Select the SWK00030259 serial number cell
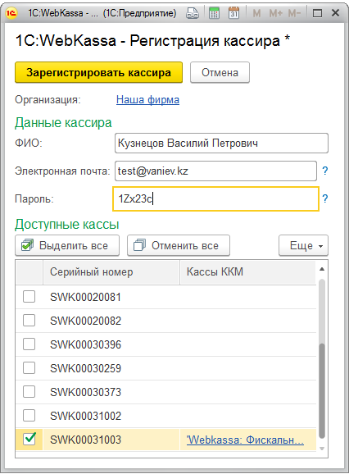 click(111, 368)
